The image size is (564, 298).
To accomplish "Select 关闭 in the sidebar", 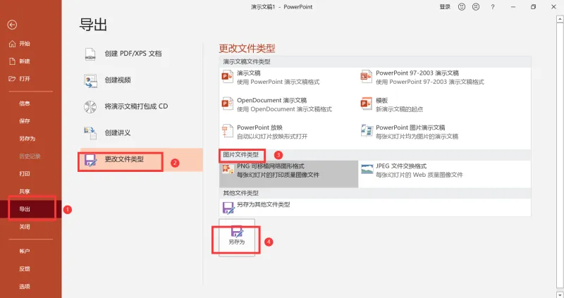I will coord(25,227).
